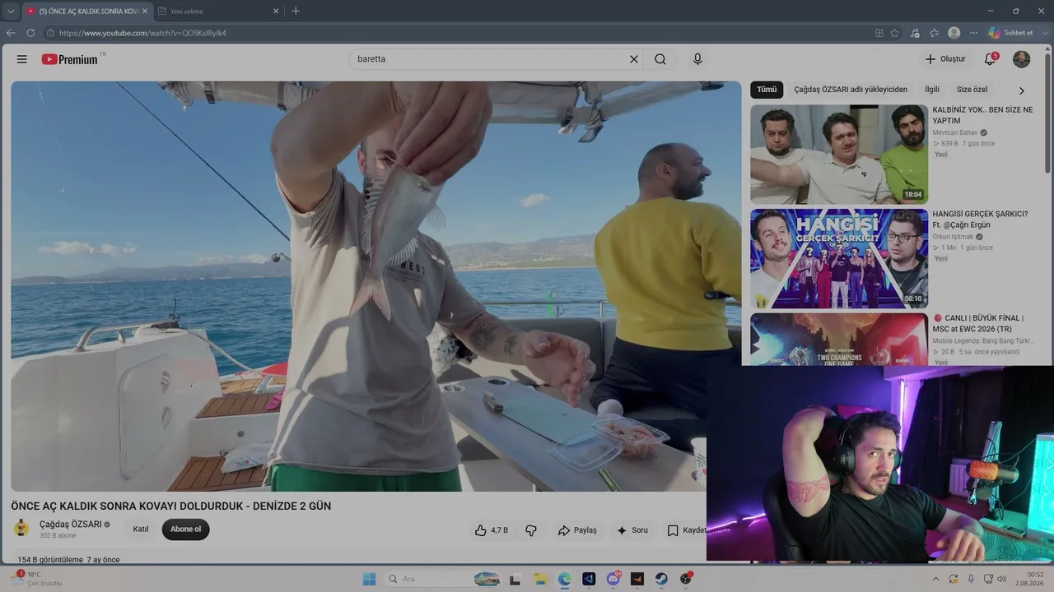The height and width of the screenshot is (592, 1054).
Task: Clear the search box with the X
Action: pyautogui.click(x=634, y=59)
